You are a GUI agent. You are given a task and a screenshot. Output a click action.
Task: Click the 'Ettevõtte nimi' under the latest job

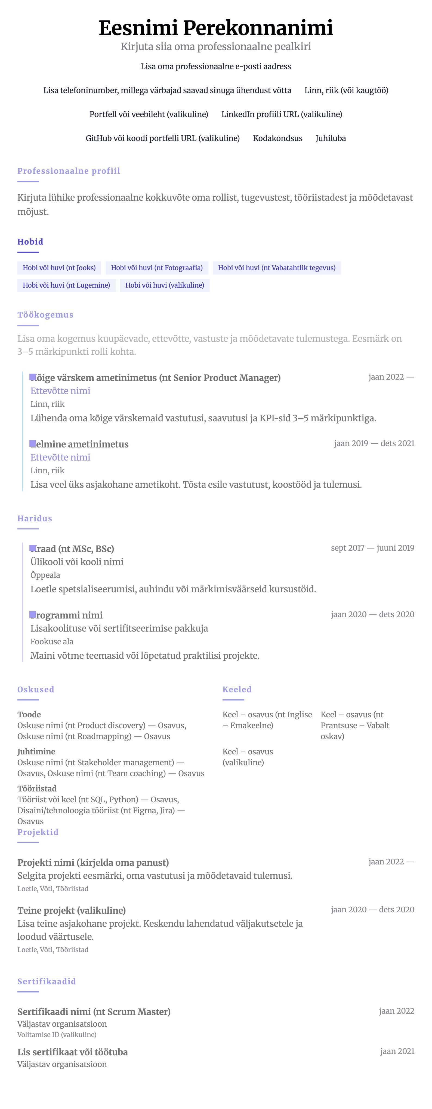(60, 391)
